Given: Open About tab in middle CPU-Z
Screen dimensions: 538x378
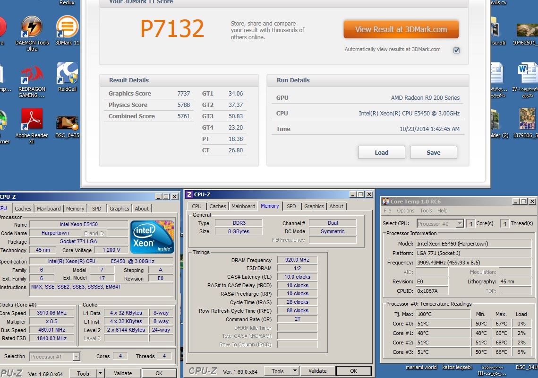Looking at the screenshot, I should click(x=336, y=206).
